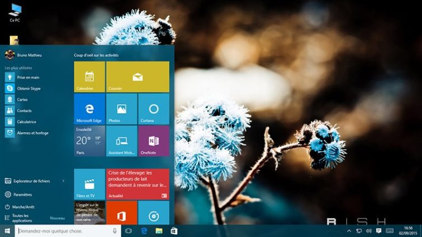Viewport: 422px width, 237px height.
Task: Open the news tile about L'impôt sur le revenu
Action: (89, 212)
